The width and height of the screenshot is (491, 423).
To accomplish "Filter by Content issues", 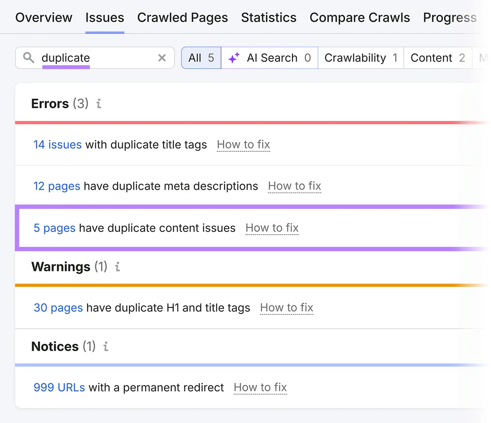I will (x=438, y=58).
